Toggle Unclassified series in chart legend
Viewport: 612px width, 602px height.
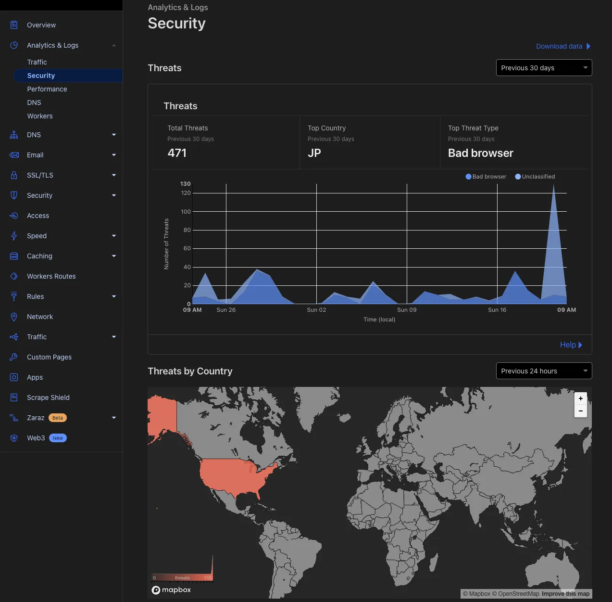pos(535,177)
